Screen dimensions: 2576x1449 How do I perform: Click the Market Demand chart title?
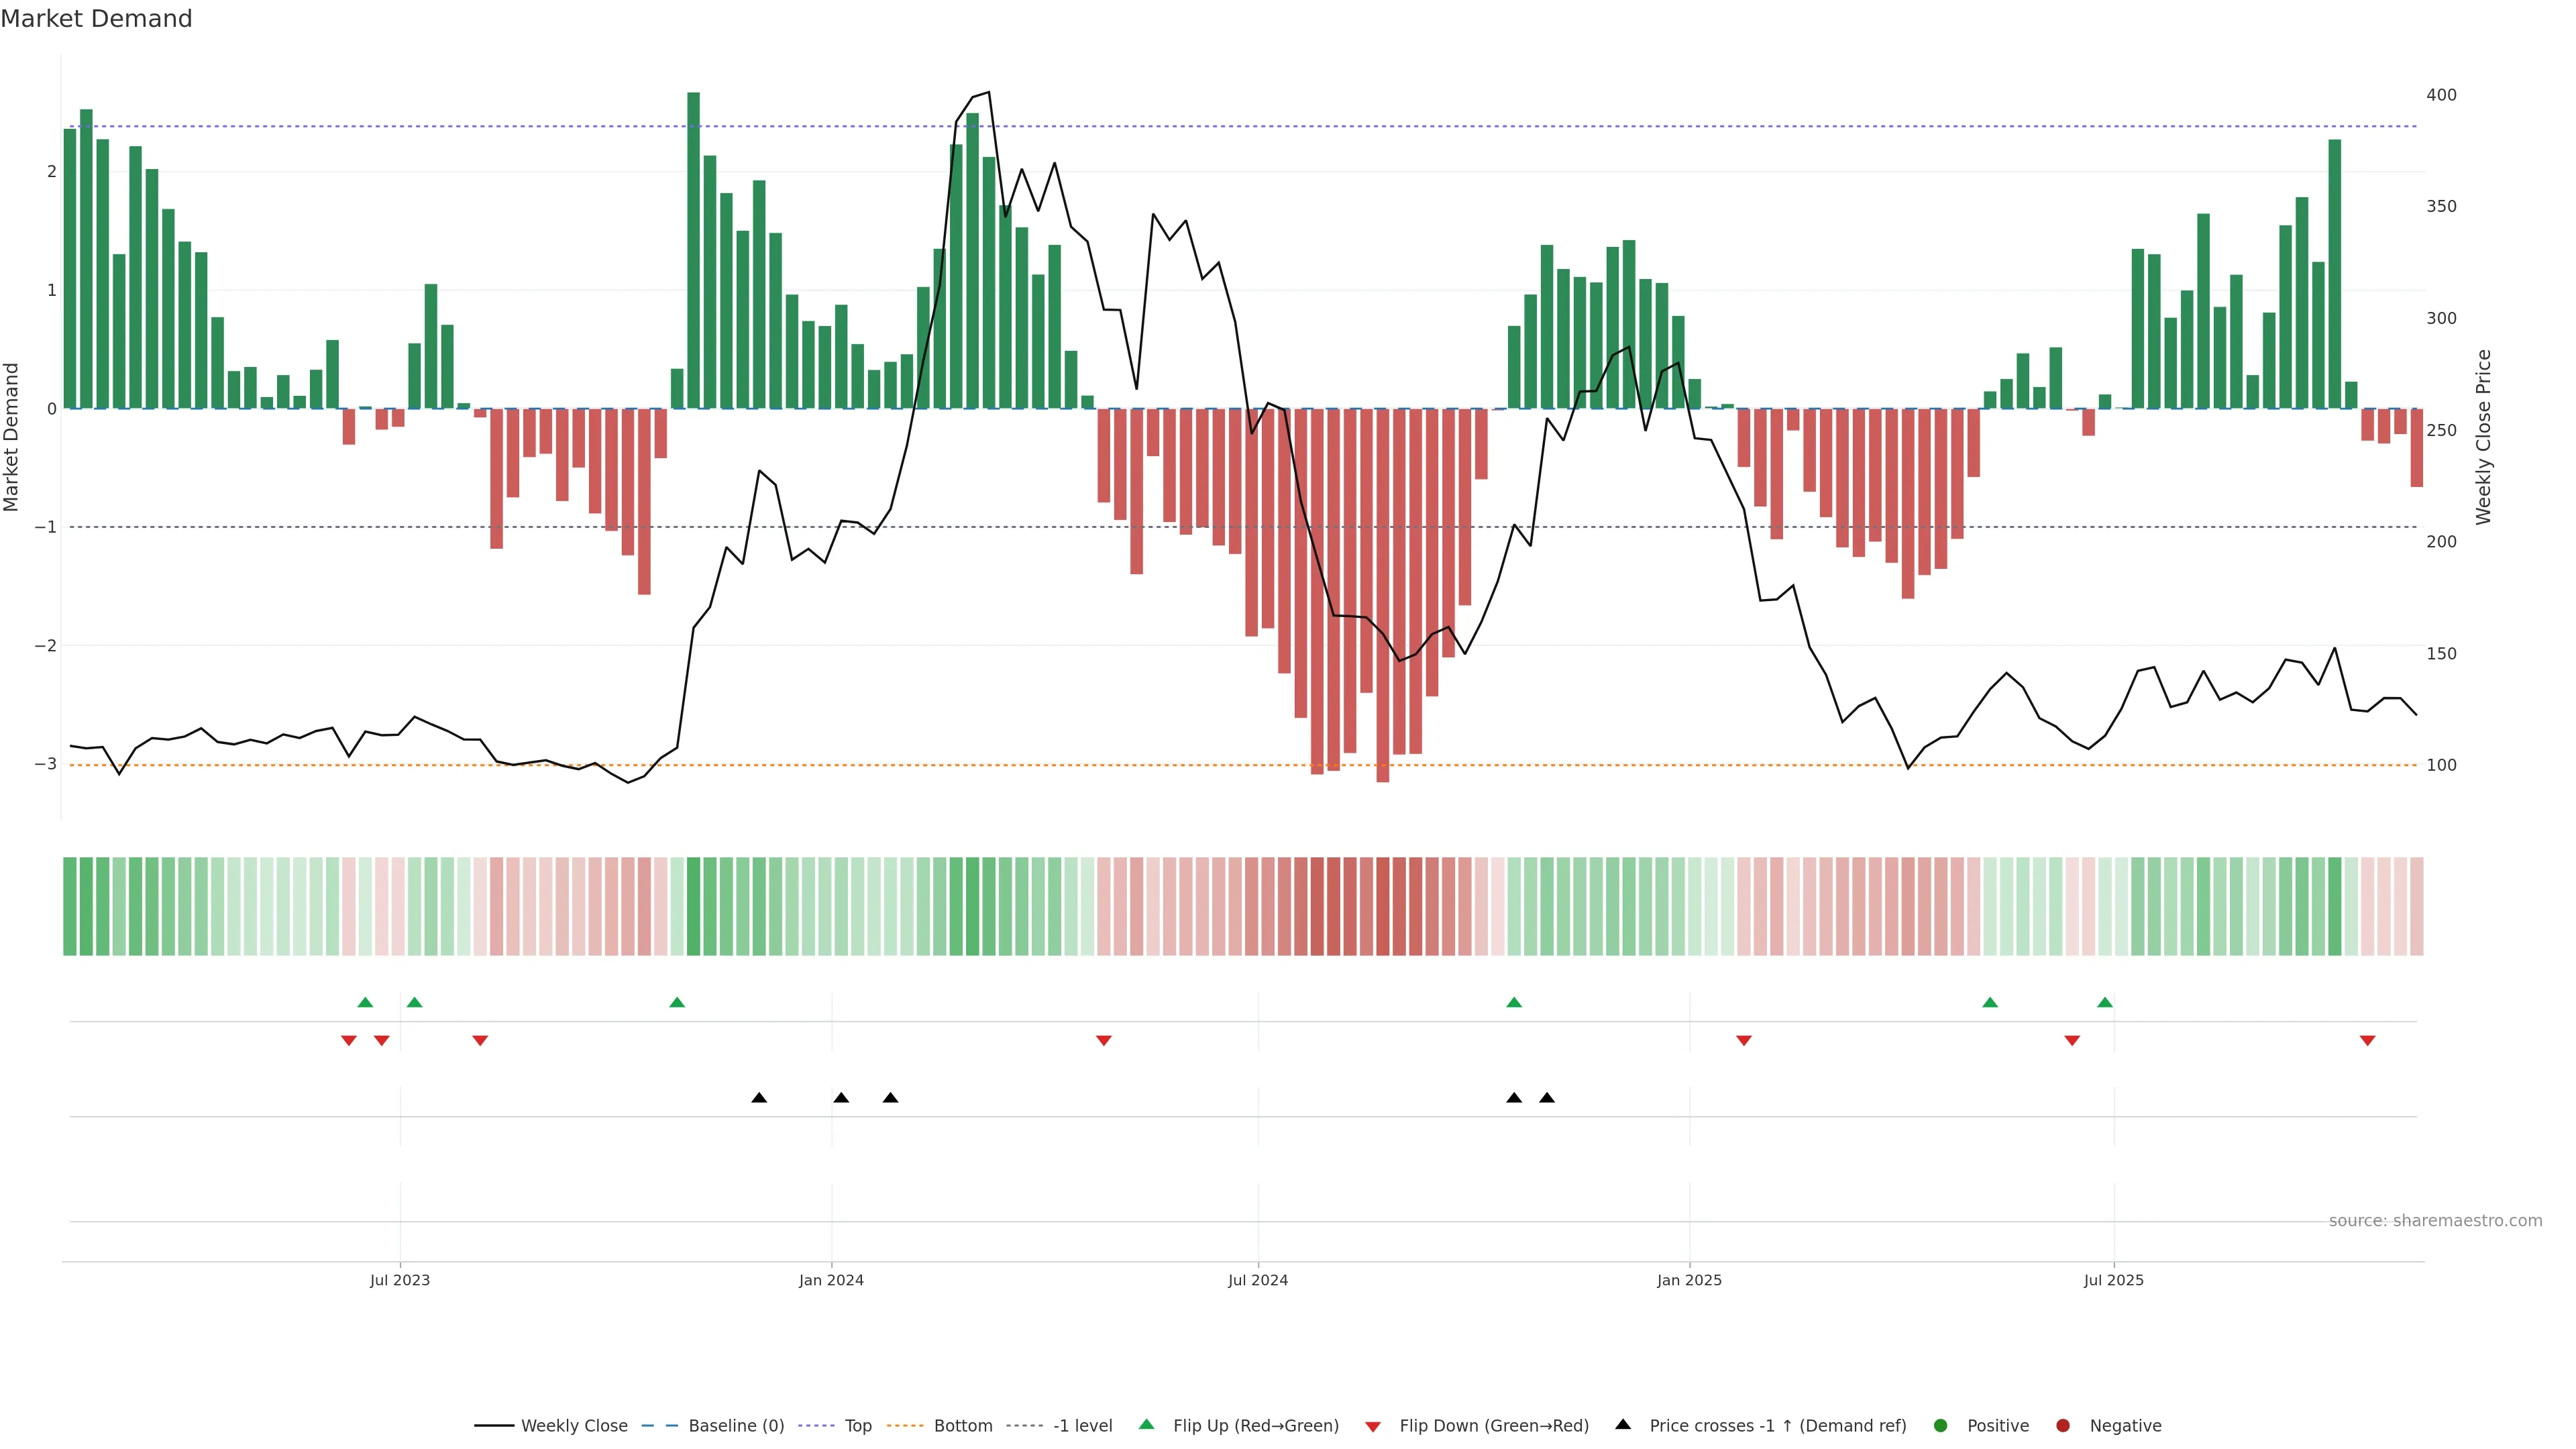[96, 19]
